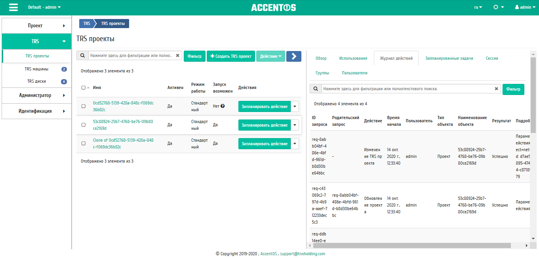Click the action log horizontal scrollbar
This screenshot has height=258, width=539.
click(412, 245)
